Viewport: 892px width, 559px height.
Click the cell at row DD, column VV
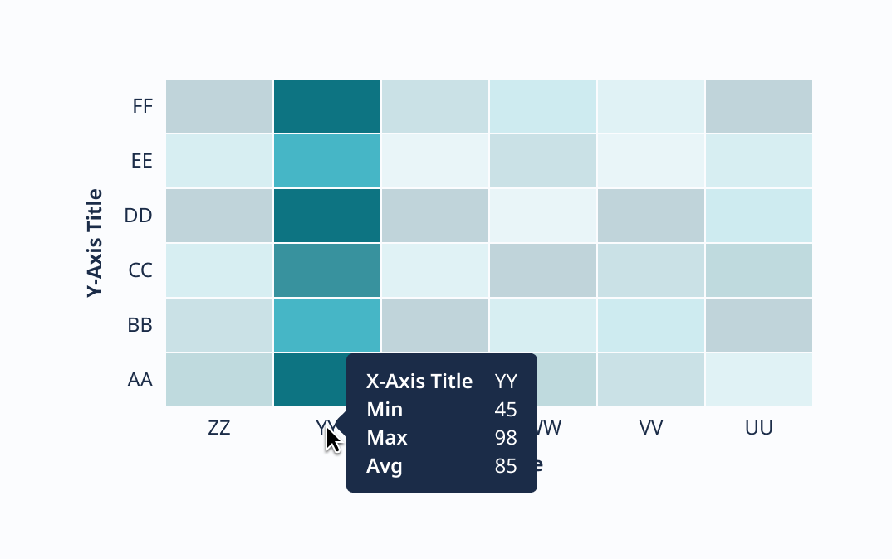(651, 216)
